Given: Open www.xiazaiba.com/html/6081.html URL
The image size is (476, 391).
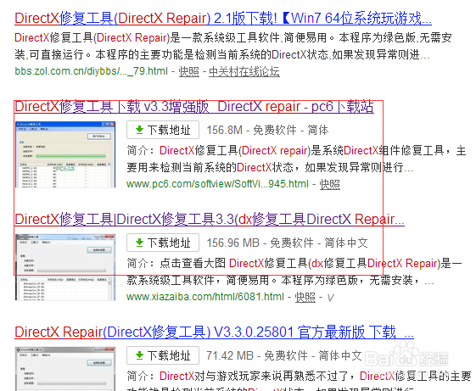Looking at the screenshot, I should pos(205,297).
